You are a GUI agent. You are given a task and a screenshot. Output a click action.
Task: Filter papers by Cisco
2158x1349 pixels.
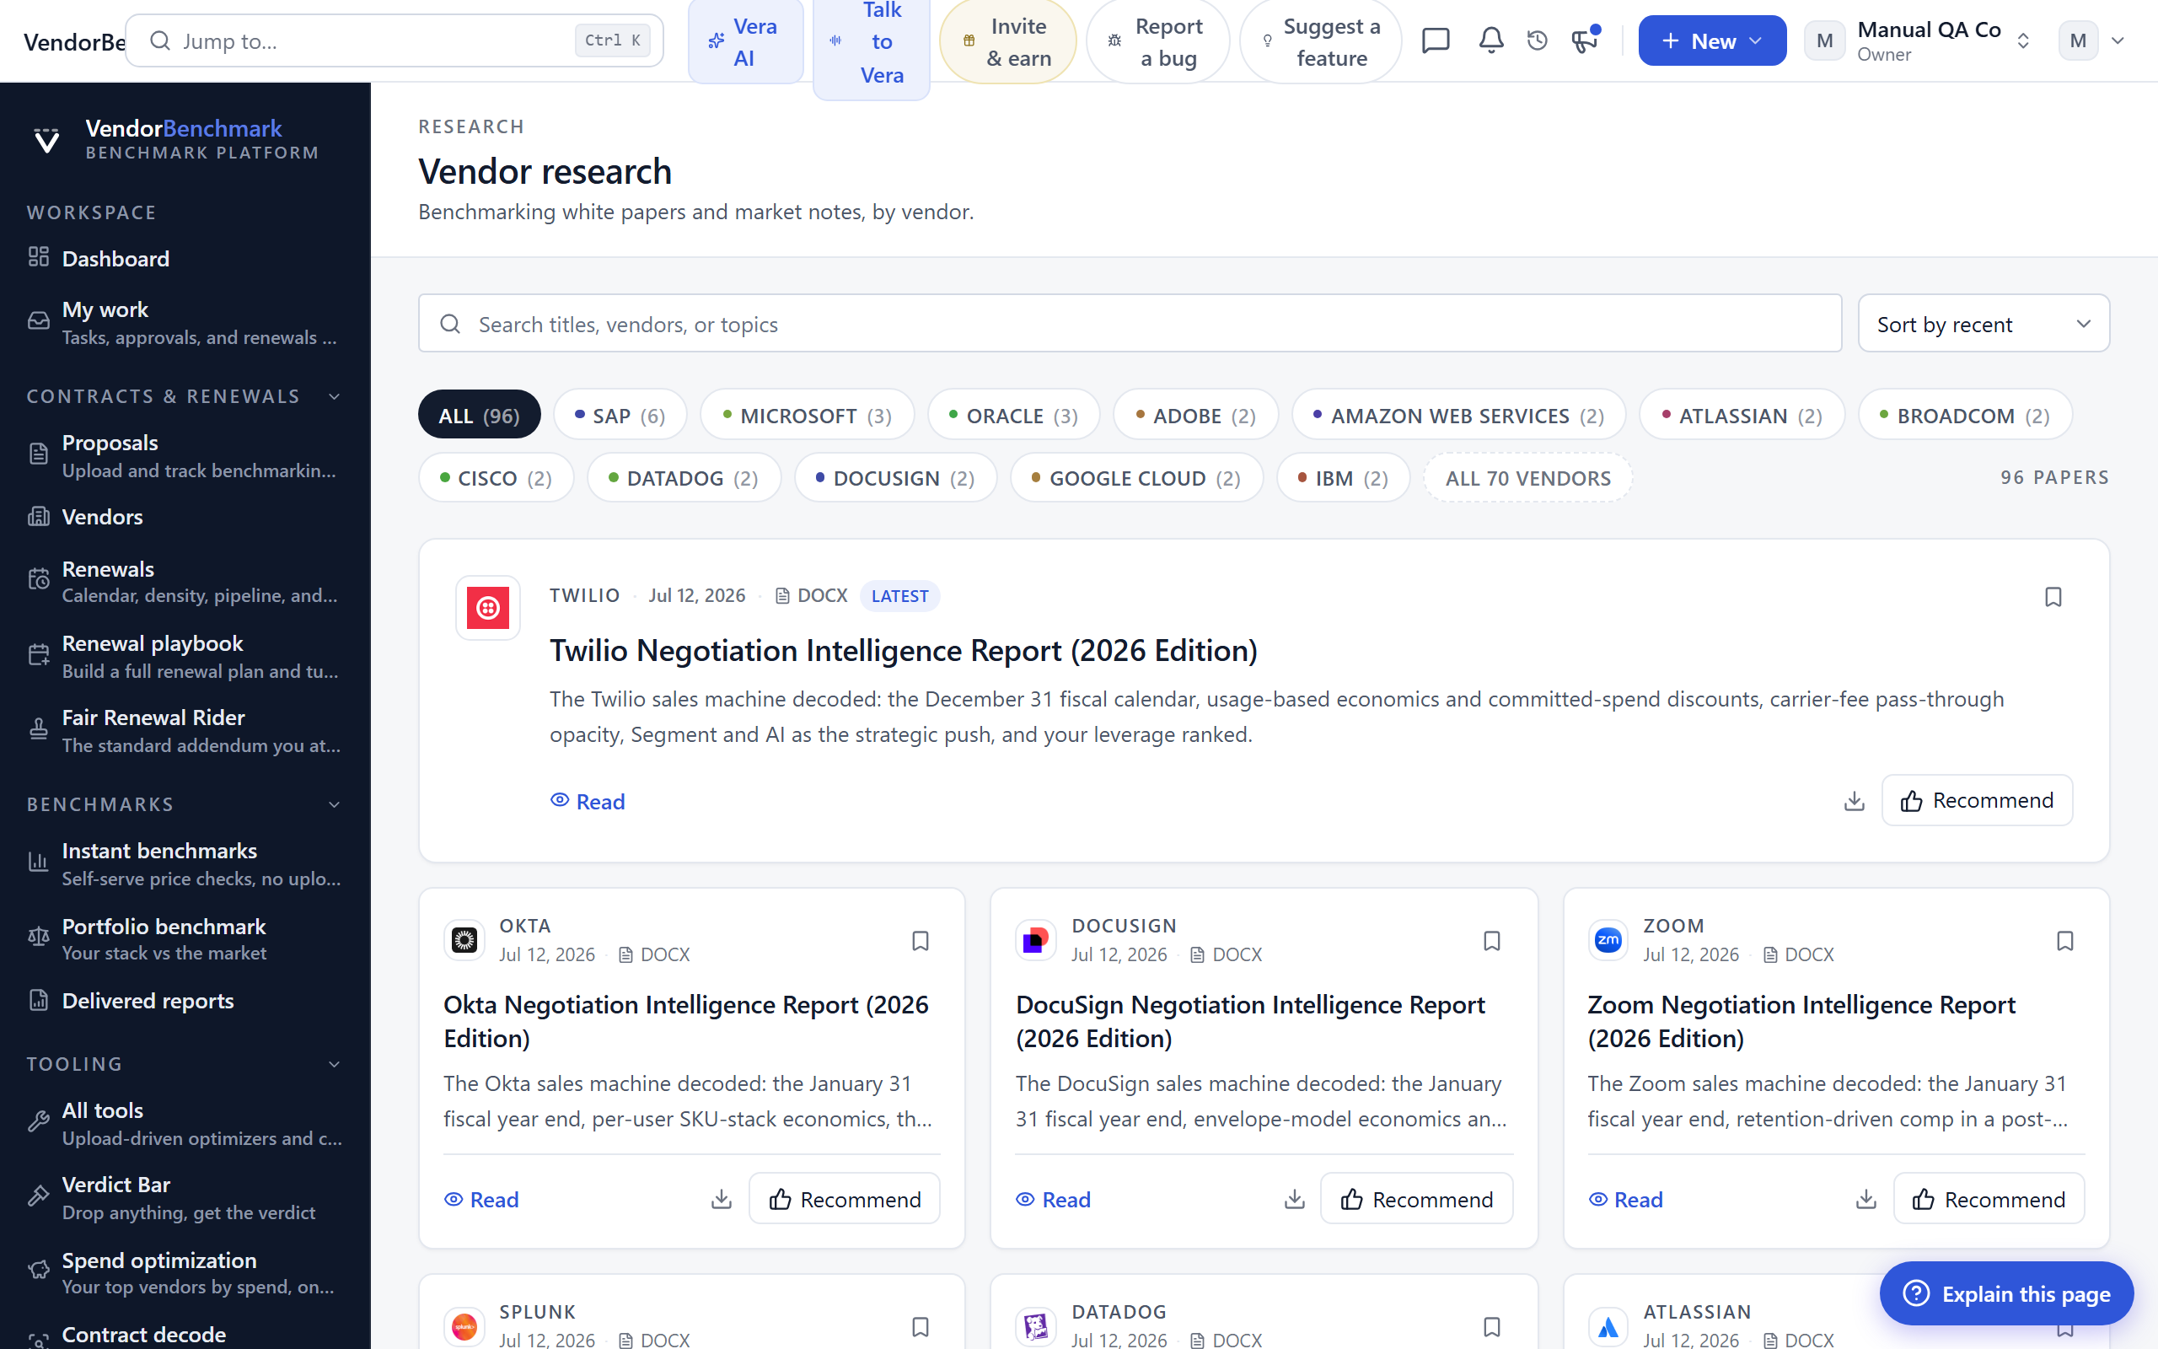tap(496, 478)
